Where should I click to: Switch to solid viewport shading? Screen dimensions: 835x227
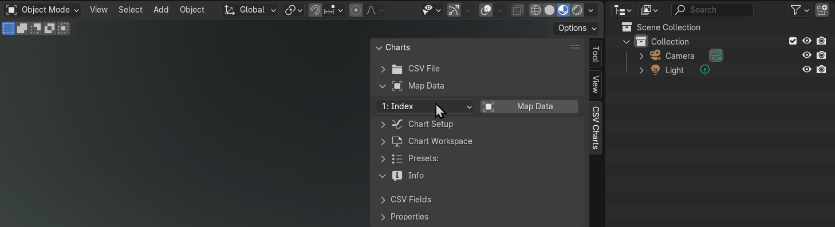tap(549, 10)
